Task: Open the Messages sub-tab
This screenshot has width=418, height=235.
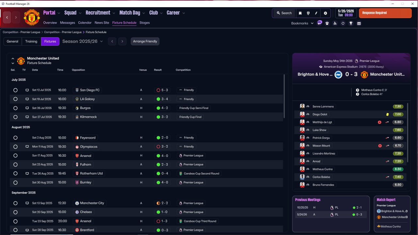Action: click(68, 23)
